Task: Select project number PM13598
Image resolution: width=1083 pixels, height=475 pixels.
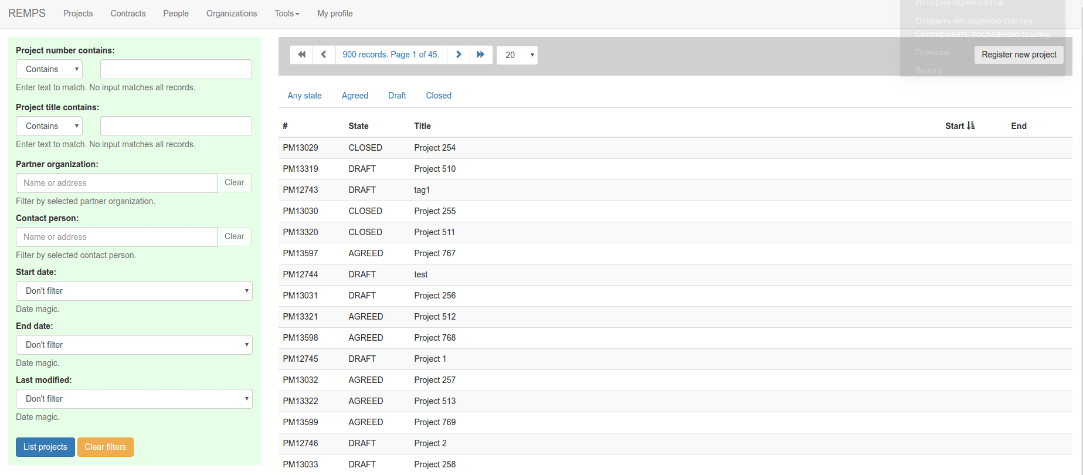Action: point(300,338)
